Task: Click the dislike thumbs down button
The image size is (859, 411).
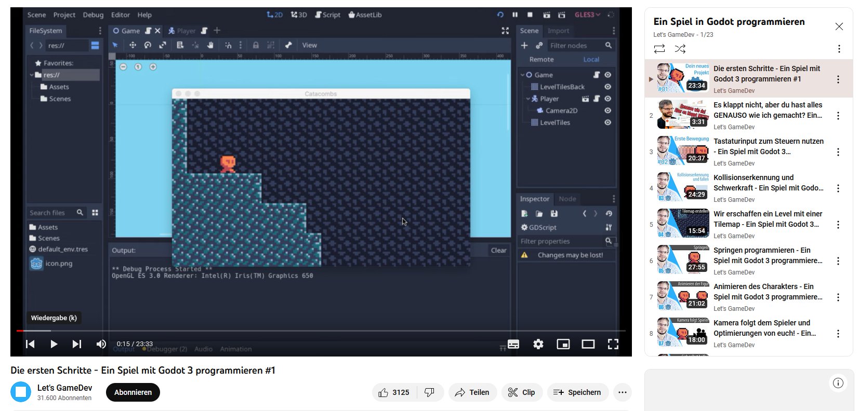Action: (429, 392)
